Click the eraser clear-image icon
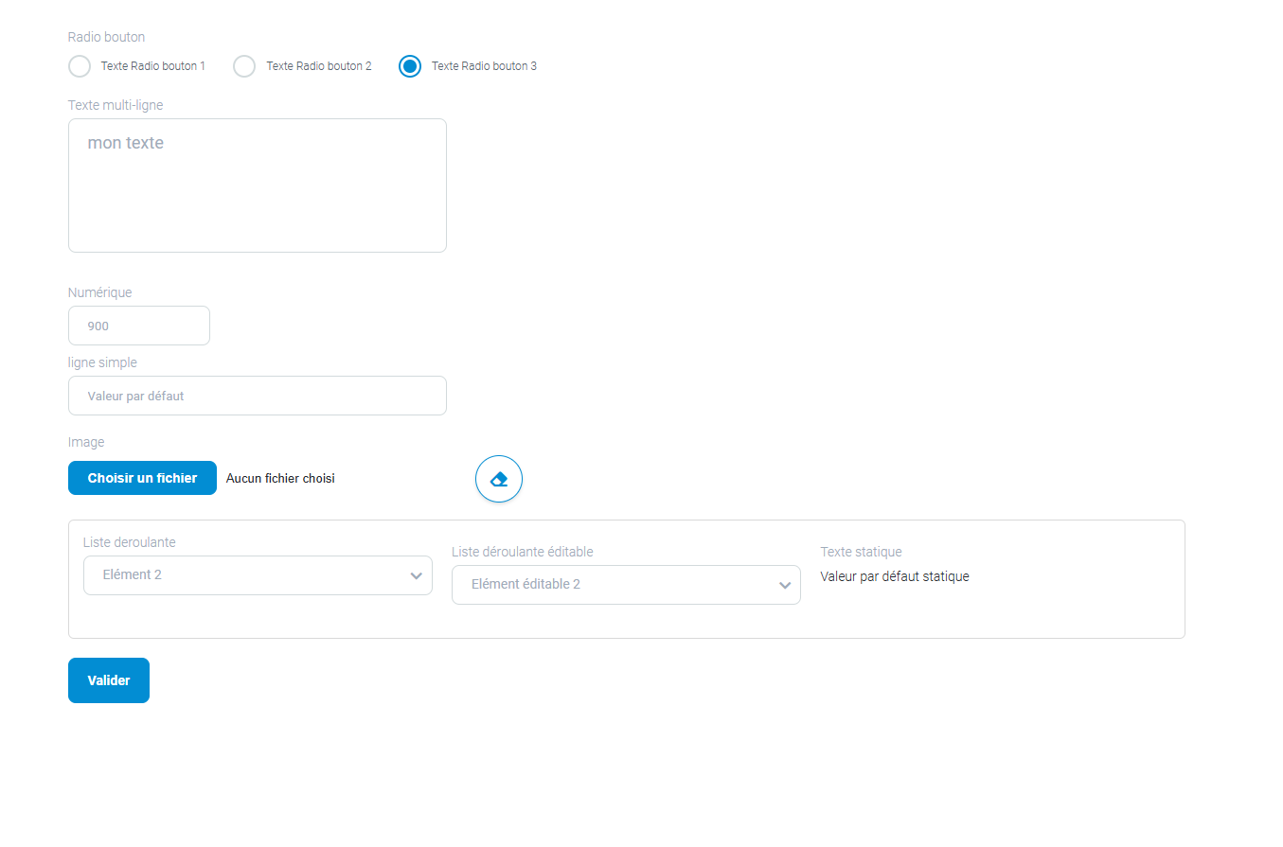1283x847 pixels. pyautogui.click(x=499, y=480)
